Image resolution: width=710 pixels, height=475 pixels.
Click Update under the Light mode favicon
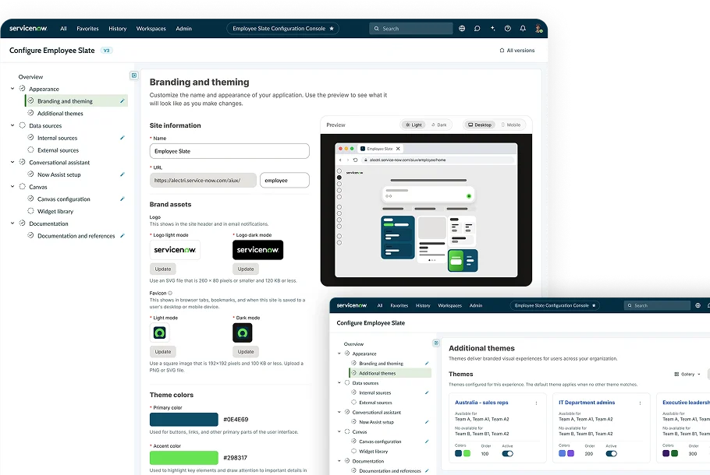pos(163,352)
